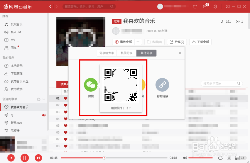Image resolution: width=250 pixels, height=163 pixels.
Task: Toggle the heart on song 01
Action: point(65,98)
